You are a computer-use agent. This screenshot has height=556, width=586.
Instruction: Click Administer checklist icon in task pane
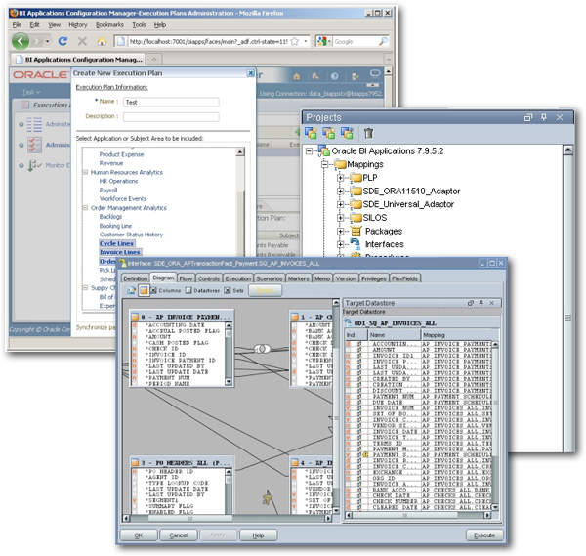34,145
